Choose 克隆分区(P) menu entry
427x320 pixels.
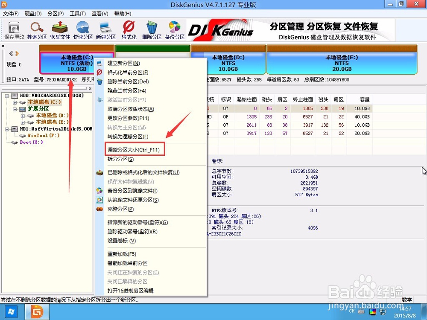(121, 209)
